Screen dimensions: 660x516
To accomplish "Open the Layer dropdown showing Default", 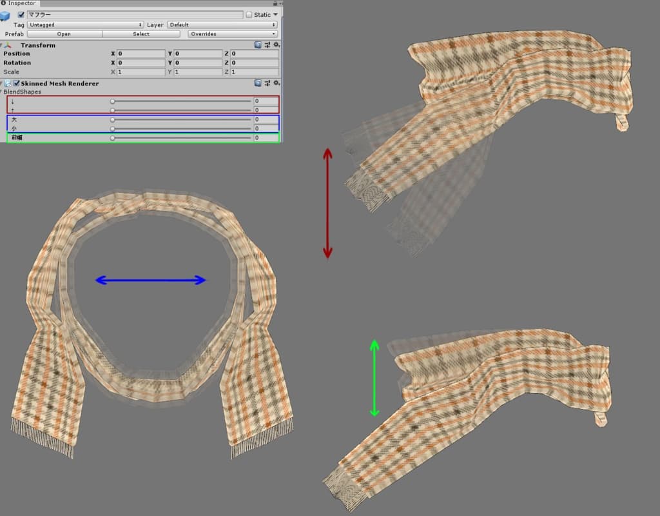I will (222, 25).
